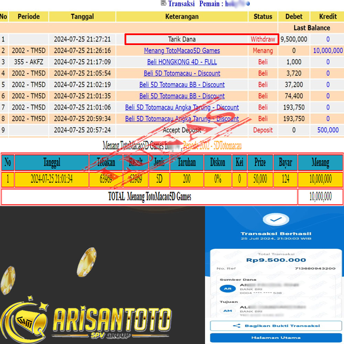The image size is (344, 344).
Task: Click the Status column header
Action: click(263, 17)
